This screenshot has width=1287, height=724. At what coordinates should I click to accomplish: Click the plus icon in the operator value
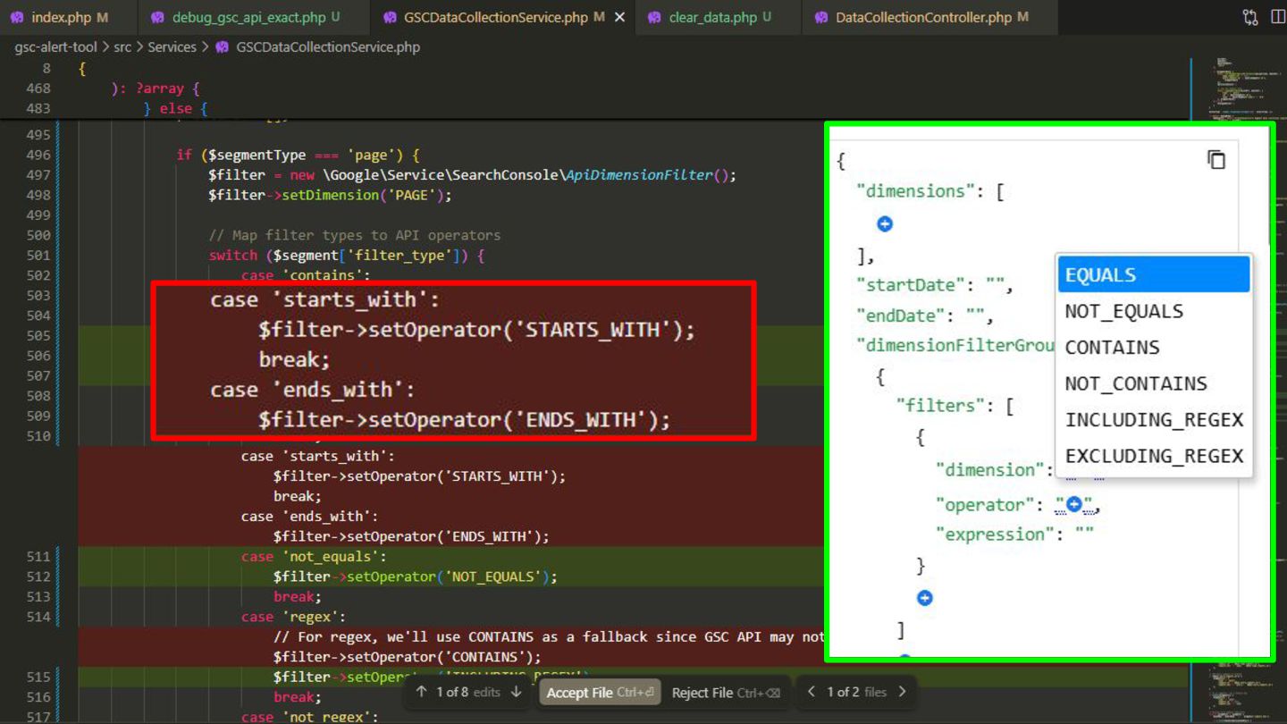pos(1074,505)
